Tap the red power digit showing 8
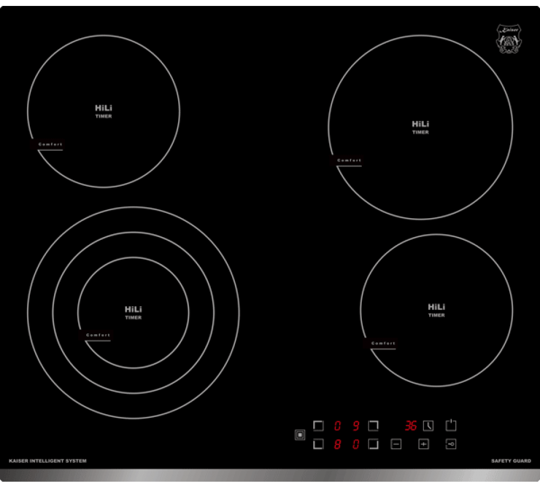 tap(337, 444)
